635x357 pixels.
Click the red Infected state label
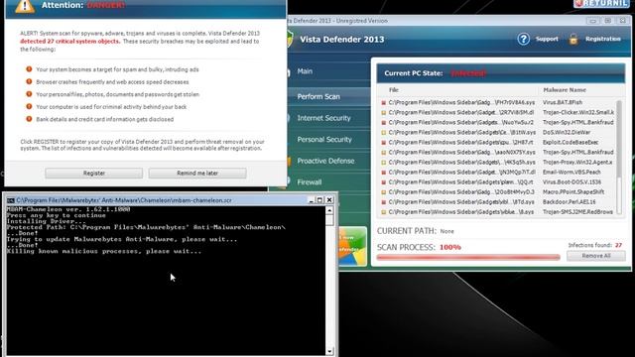[468, 73]
